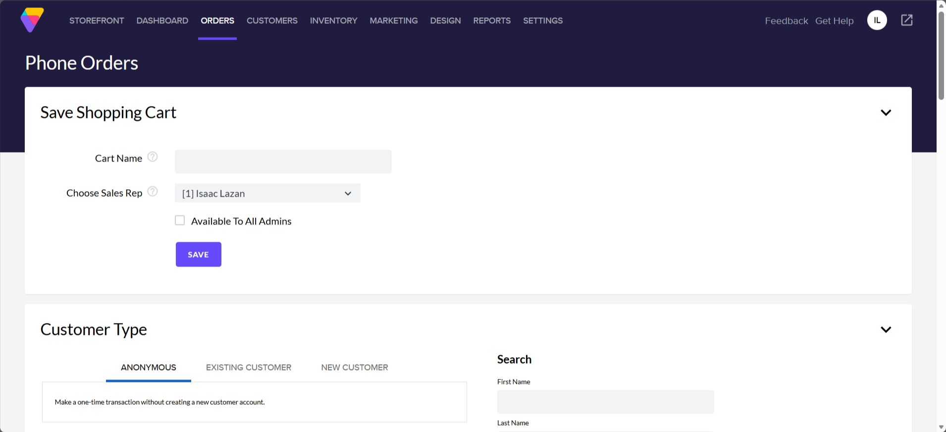Open the Choose Sales Rep dropdown
Image resolution: width=946 pixels, height=432 pixels.
click(x=267, y=193)
